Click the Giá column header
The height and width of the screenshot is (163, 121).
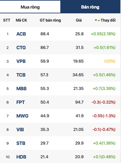pos(79,20)
